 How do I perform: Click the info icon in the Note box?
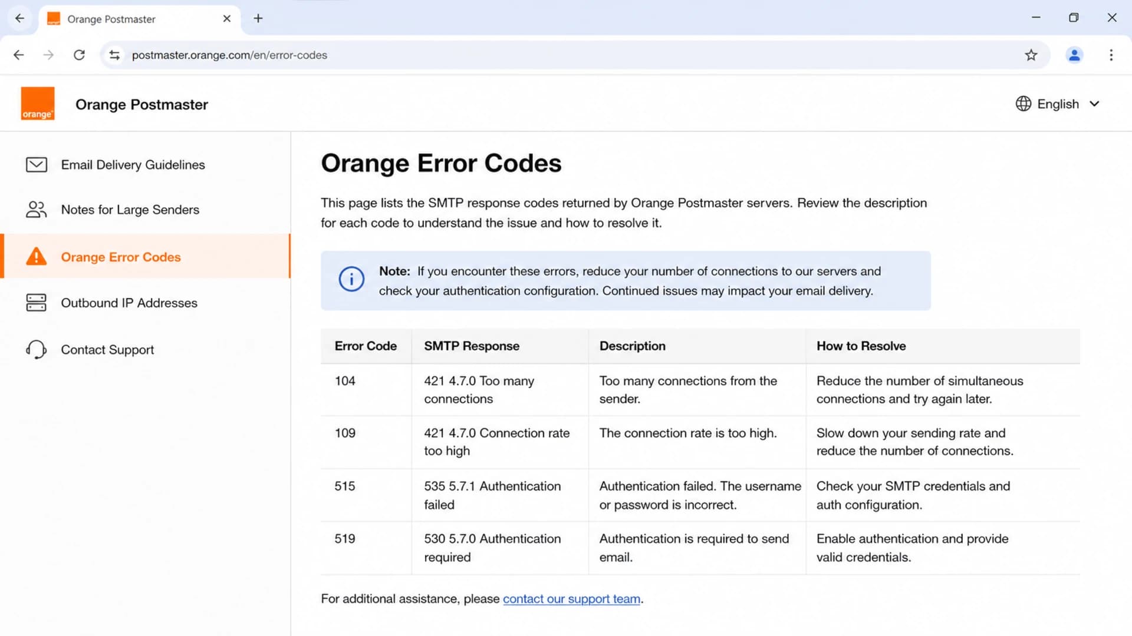click(x=351, y=279)
